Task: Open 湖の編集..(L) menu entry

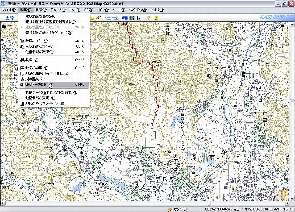Action: pos(54,79)
